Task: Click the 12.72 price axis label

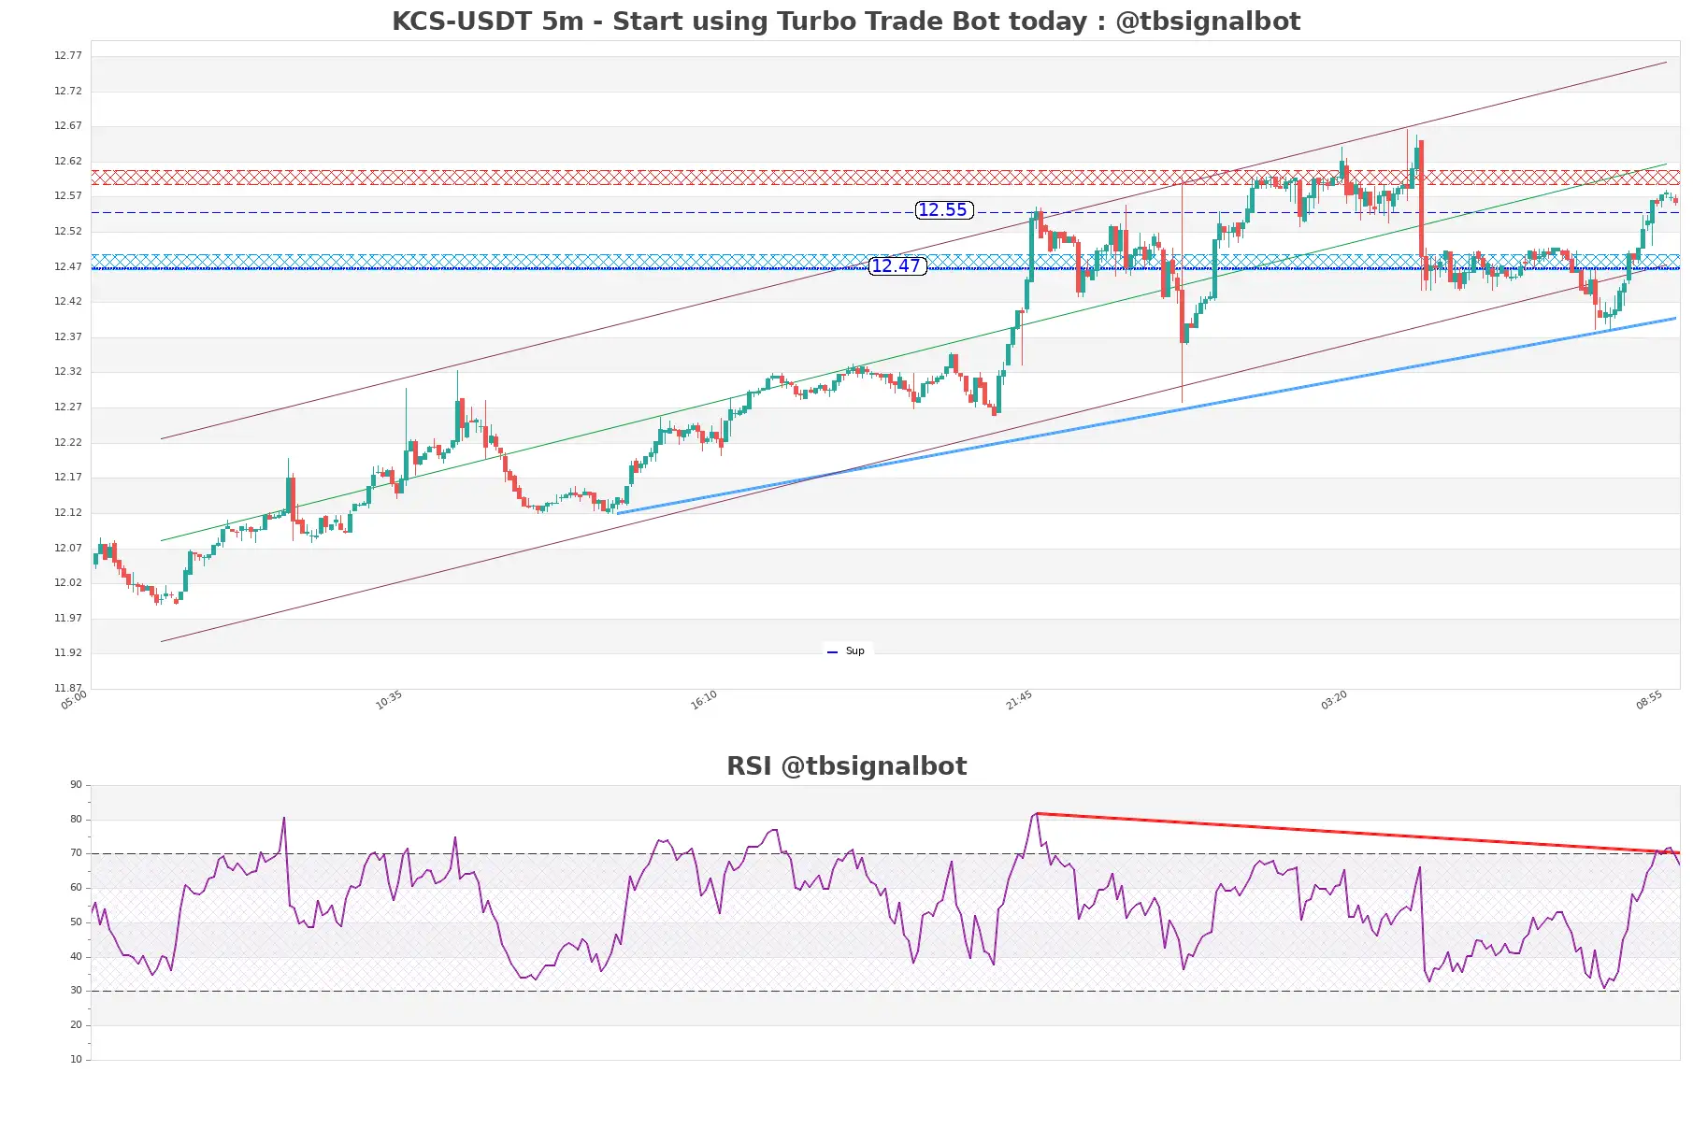Action: [68, 92]
